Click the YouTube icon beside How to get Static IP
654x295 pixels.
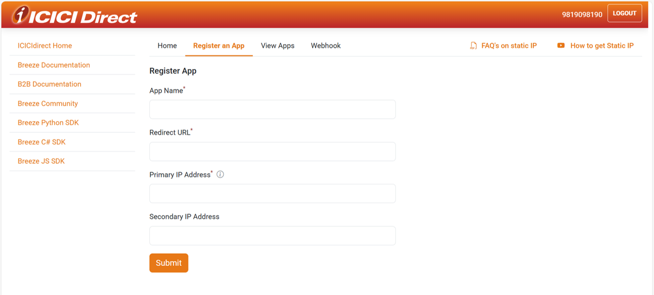(x=562, y=45)
